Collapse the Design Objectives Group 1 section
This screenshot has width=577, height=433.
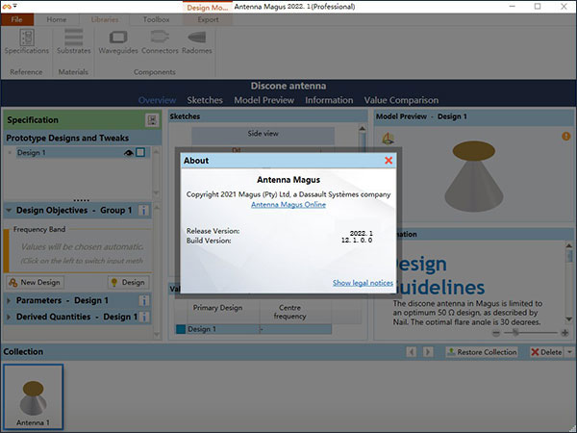click(x=10, y=210)
